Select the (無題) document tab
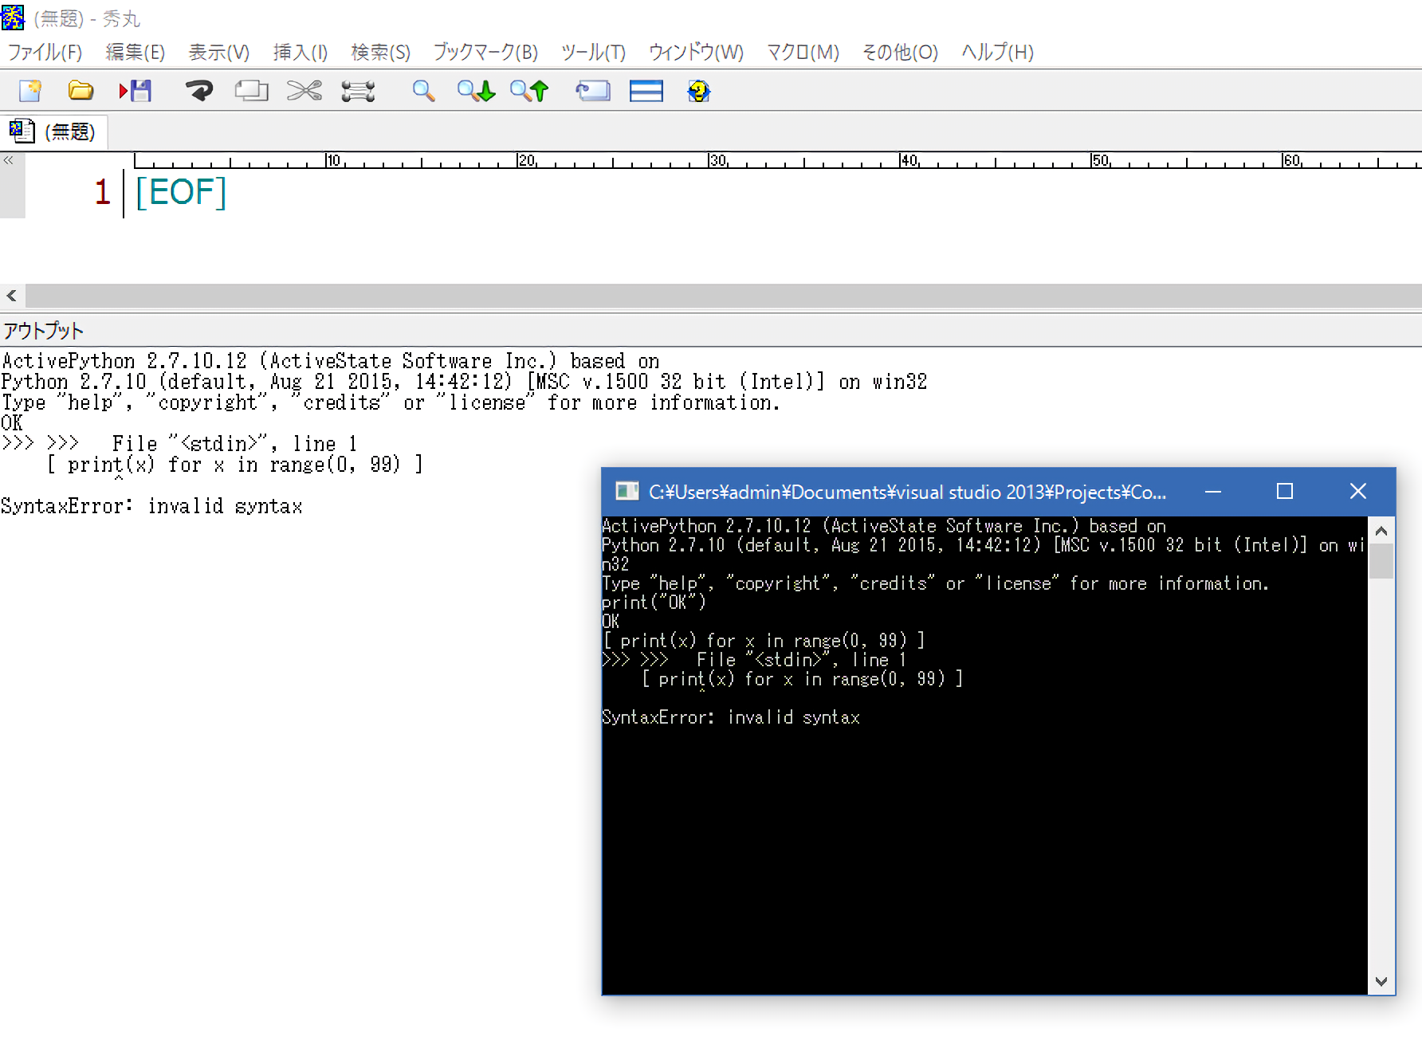1422x1052 pixels. point(54,131)
